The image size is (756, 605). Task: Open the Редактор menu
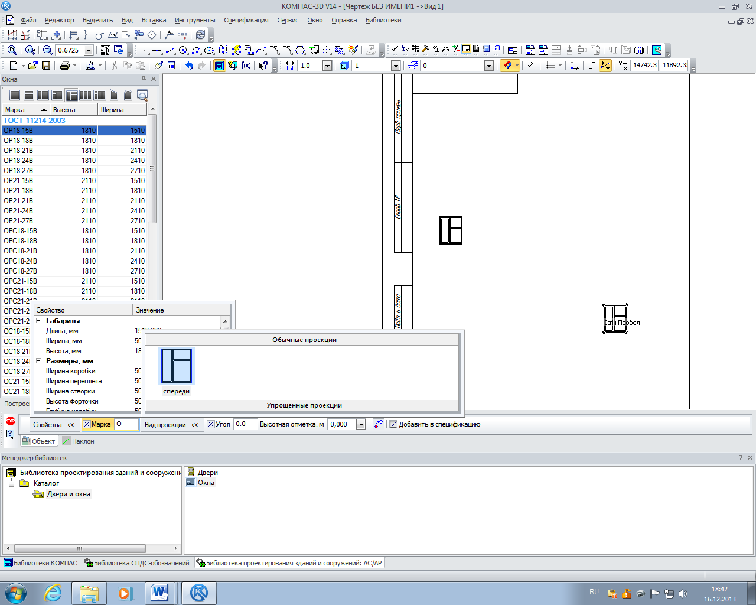click(x=60, y=20)
